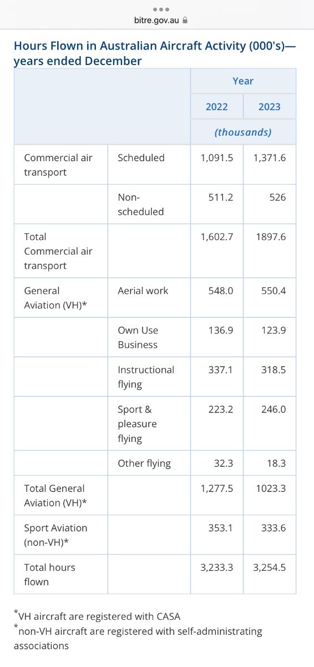Tap the '(thousands)' subheader cell
The image size is (314, 667).
(243, 132)
